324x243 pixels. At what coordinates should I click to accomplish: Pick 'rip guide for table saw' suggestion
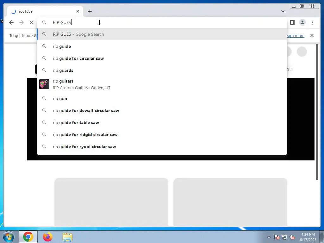(162, 122)
